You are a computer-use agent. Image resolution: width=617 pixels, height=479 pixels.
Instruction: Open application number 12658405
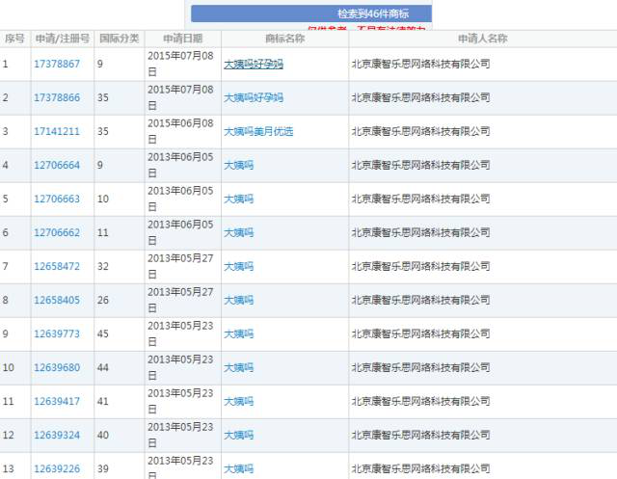pos(57,300)
